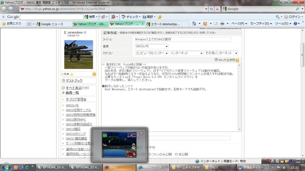The height and width of the screenshot is (171, 305).
Task: Switch to the Google ニュース tab
Action: coord(54,24)
